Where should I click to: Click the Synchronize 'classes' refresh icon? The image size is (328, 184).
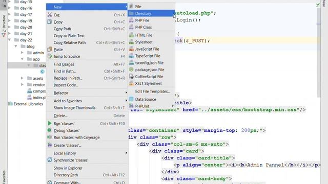50,160
